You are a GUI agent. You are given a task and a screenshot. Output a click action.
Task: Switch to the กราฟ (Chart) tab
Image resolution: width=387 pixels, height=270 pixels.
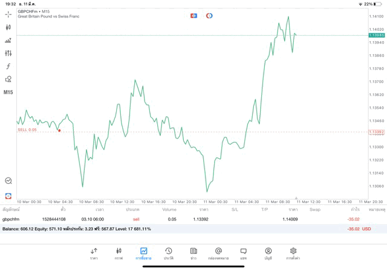(x=119, y=253)
